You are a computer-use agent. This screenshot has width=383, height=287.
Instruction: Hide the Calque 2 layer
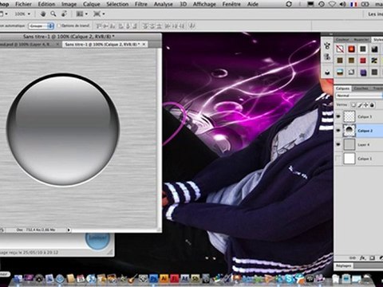click(x=338, y=131)
